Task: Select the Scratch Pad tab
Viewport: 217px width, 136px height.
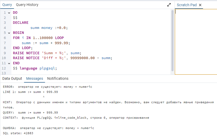Action: [187, 5]
